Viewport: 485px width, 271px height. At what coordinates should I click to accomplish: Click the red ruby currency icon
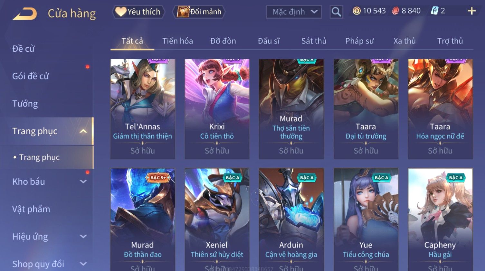(395, 11)
